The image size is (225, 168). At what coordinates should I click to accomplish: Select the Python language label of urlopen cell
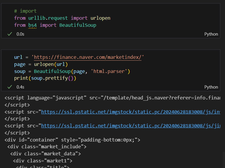pos(211,87)
